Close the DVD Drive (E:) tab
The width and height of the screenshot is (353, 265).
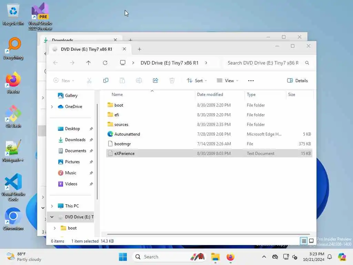[x=124, y=49]
